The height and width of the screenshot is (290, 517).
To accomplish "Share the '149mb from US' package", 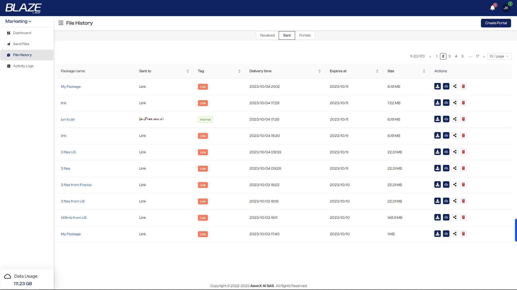I will click(x=455, y=217).
